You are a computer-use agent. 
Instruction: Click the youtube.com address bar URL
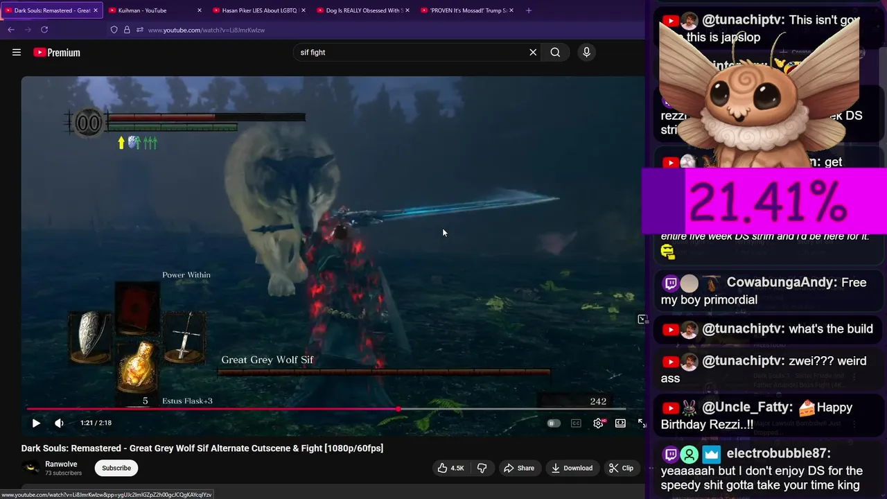click(x=207, y=30)
